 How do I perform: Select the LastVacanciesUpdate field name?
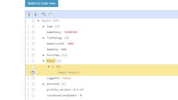(62, 96)
